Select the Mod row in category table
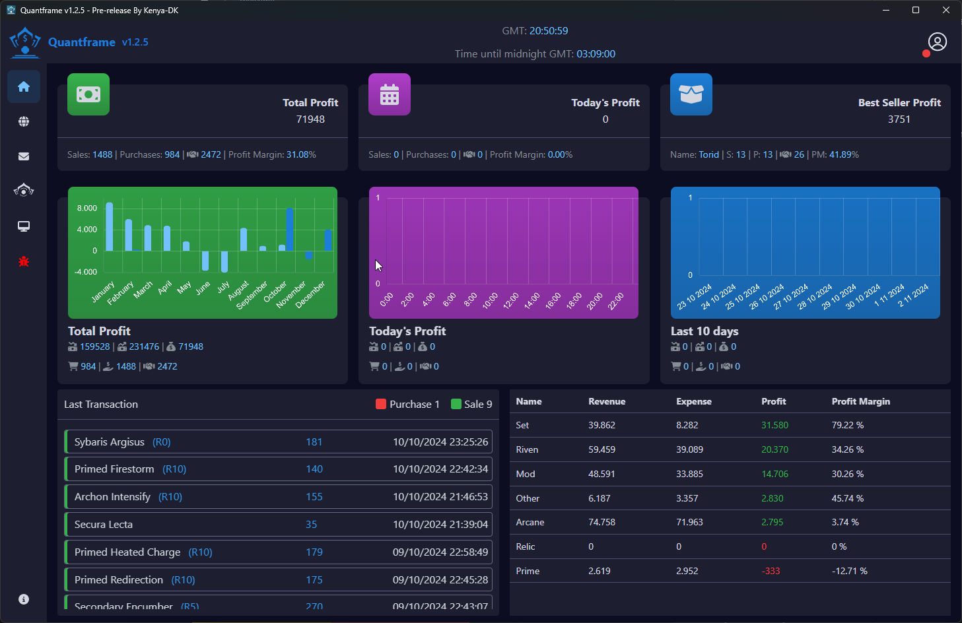 pos(730,474)
